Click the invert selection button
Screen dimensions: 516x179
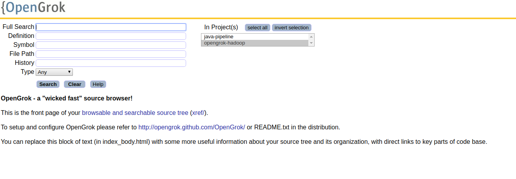[291, 27]
